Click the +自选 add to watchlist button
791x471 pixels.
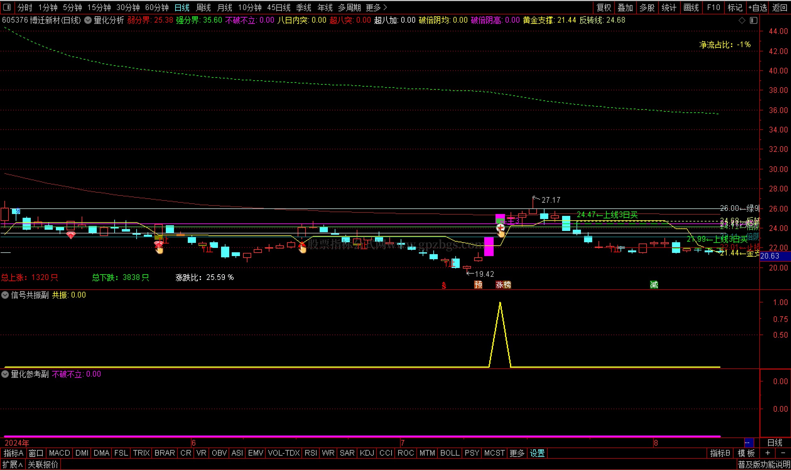pos(757,7)
